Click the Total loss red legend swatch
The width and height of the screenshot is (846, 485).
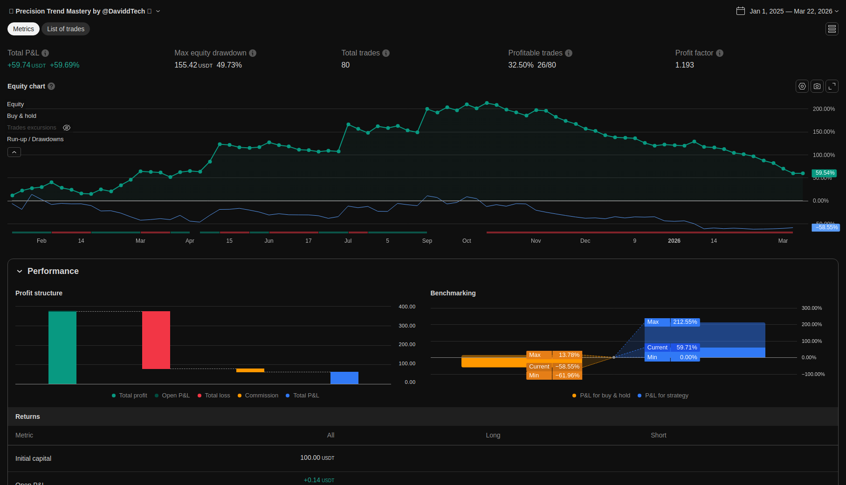point(199,396)
